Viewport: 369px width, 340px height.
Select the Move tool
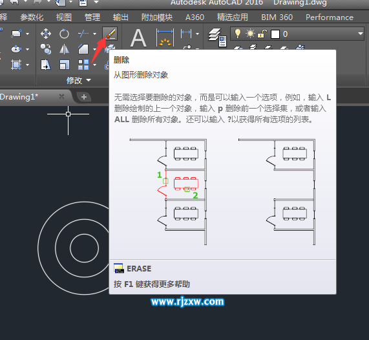(x=46, y=34)
